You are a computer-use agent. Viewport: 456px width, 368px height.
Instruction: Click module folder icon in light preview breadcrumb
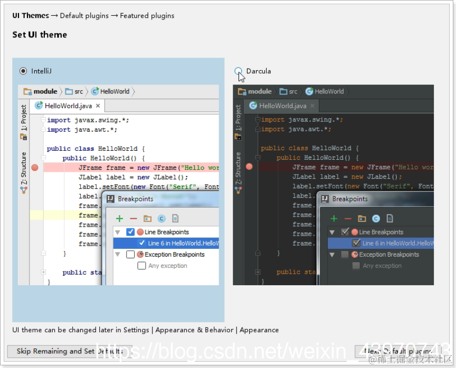pyautogui.click(x=27, y=92)
